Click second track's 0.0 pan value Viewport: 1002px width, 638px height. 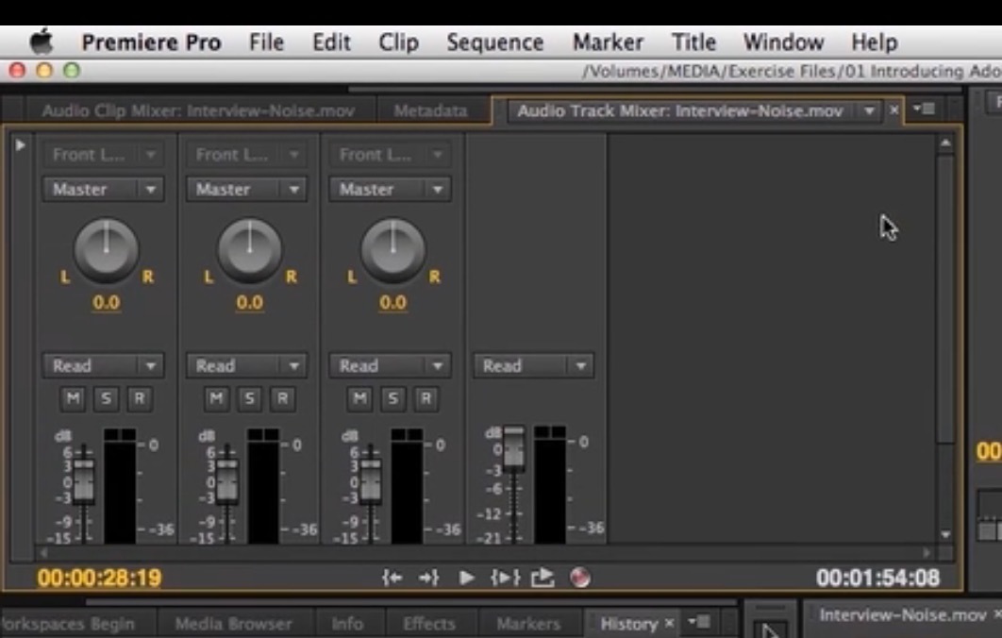coord(249,302)
